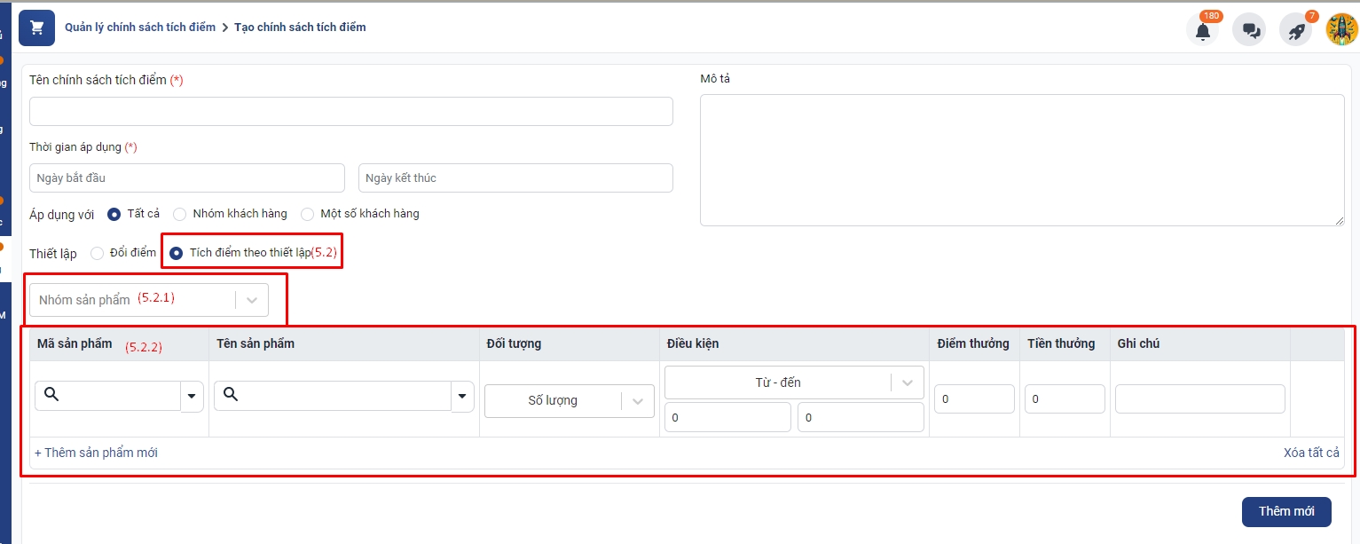This screenshot has width=1360, height=544.
Task: Click the Ngày bắt đầu date field
Action: [186, 178]
